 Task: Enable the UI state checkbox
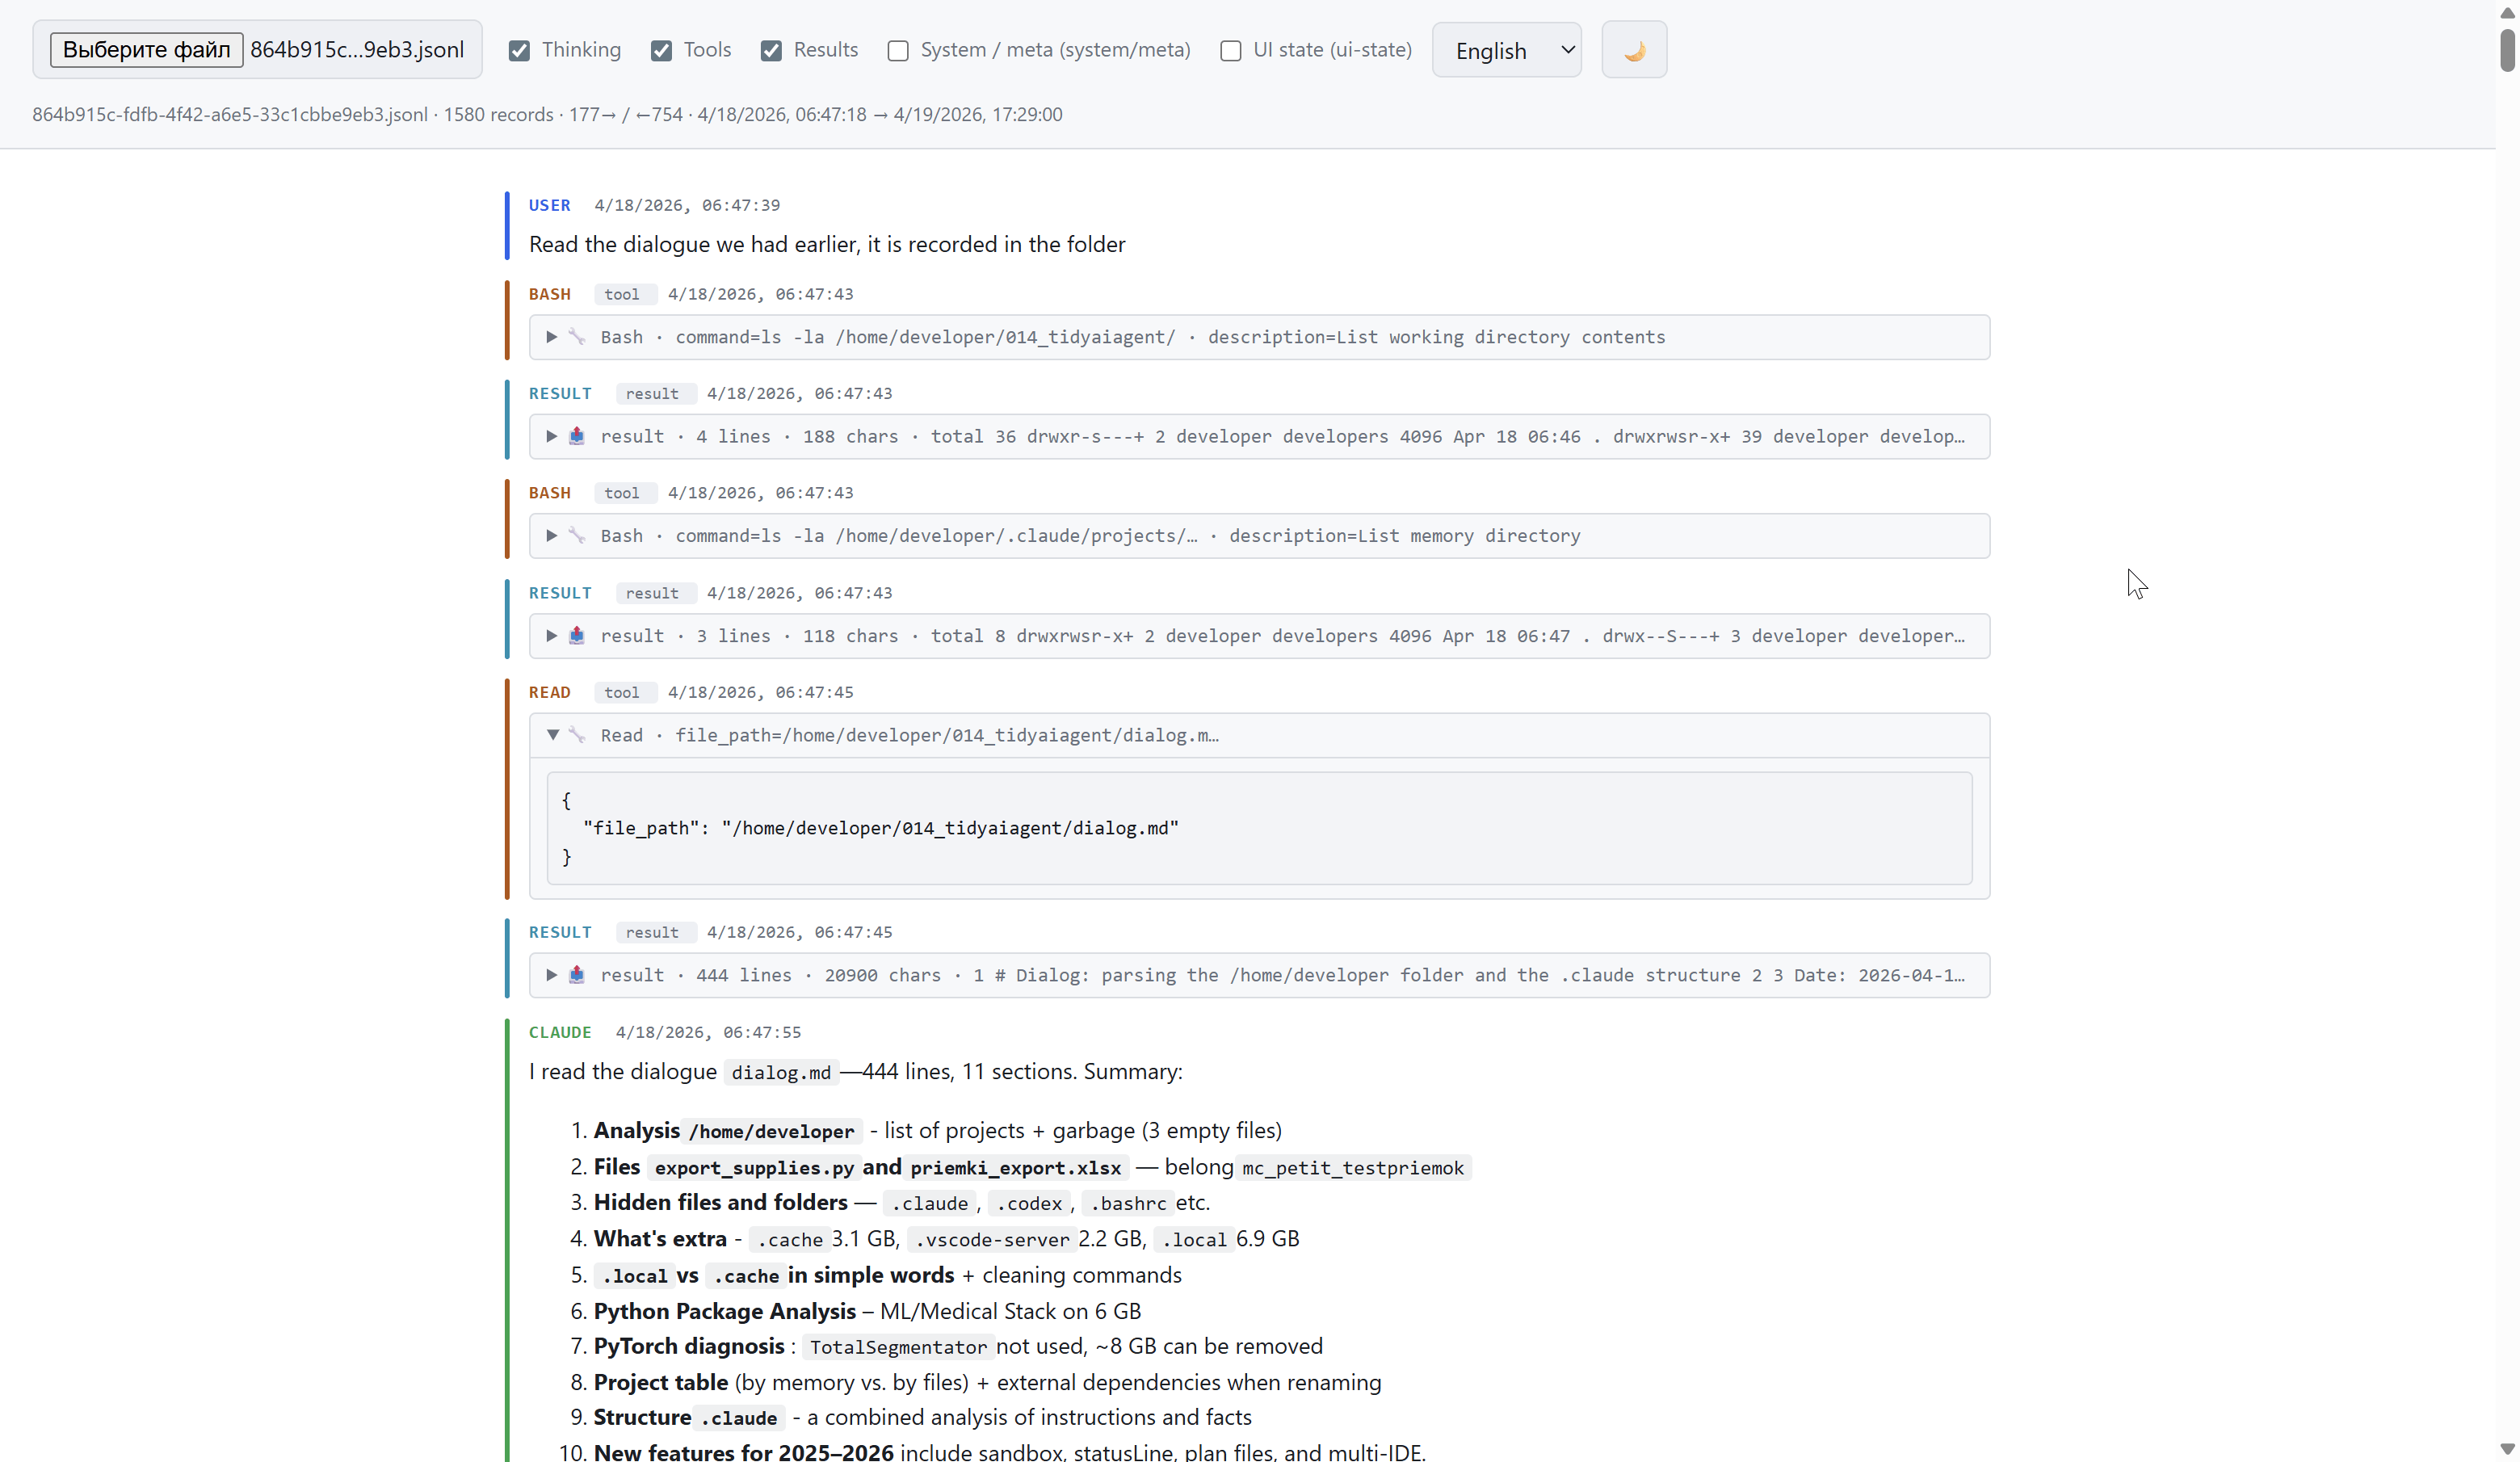point(1230,51)
